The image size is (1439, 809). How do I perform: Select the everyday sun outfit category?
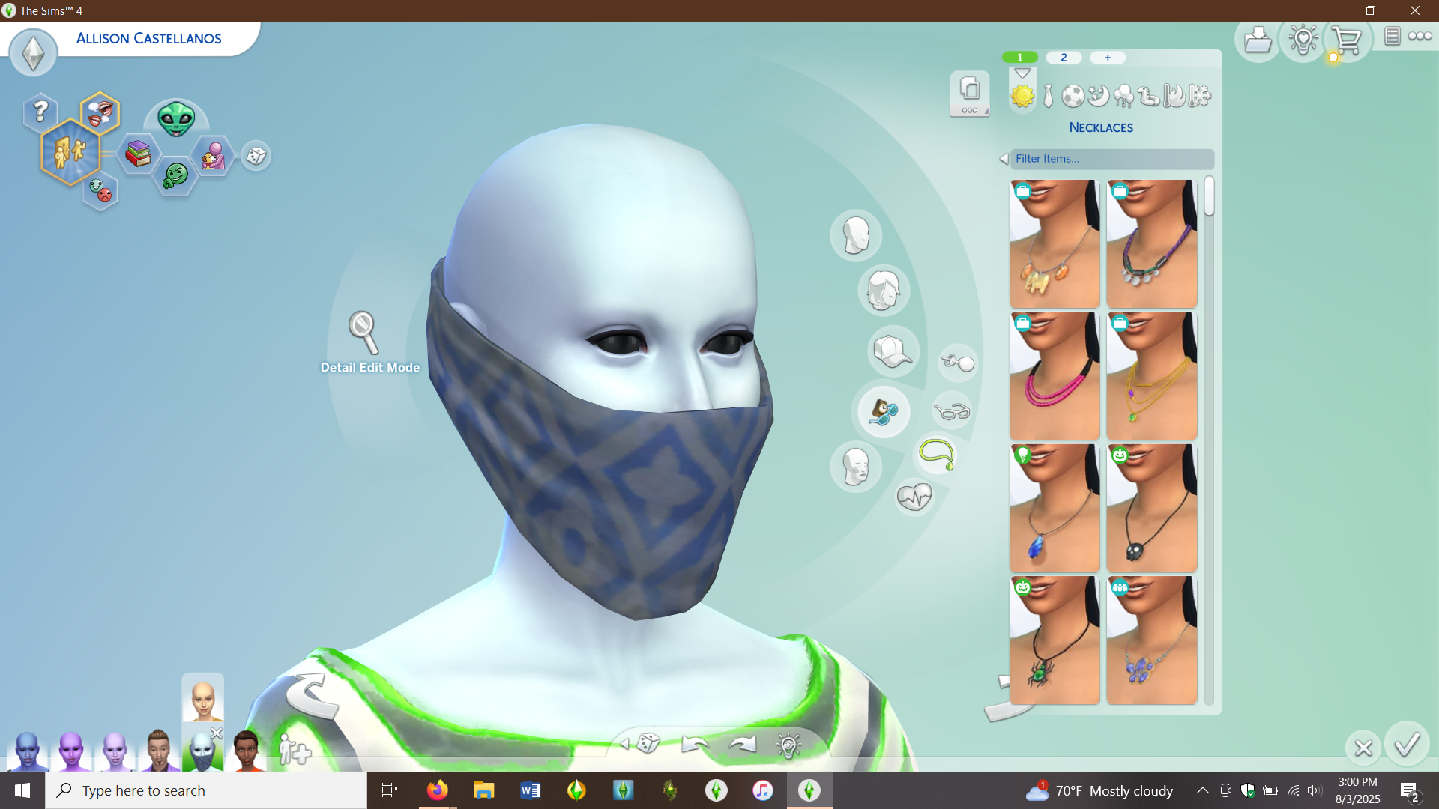1022,96
